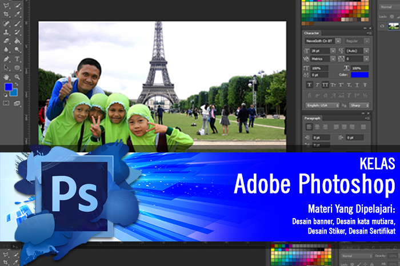Open the Normal blend mode dropdown beside Opacity

(357, 256)
